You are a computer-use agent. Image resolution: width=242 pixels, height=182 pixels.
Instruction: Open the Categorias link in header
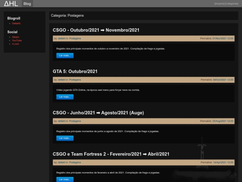pos(232,4)
